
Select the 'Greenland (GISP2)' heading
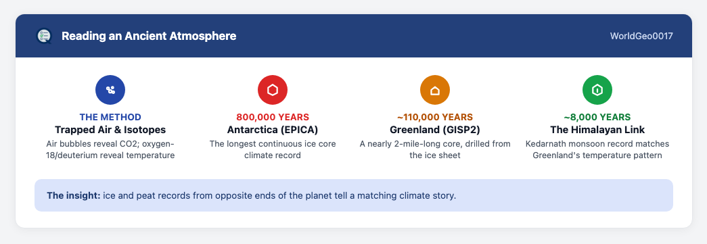434,130
